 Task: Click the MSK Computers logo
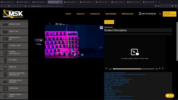(13, 14)
